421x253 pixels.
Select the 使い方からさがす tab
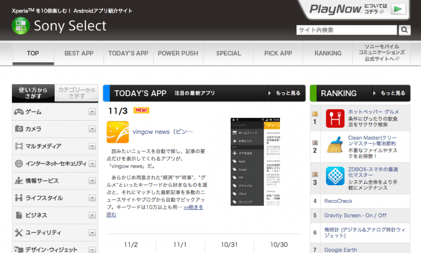pyautogui.click(x=33, y=93)
